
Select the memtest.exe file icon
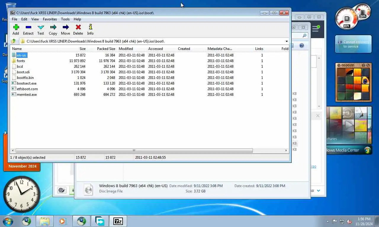pyautogui.click(x=14, y=95)
